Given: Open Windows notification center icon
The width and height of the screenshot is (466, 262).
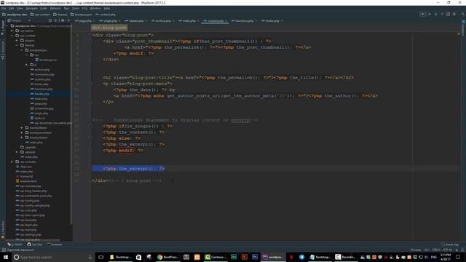Looking at the screenshot, I should coord(458,257).
